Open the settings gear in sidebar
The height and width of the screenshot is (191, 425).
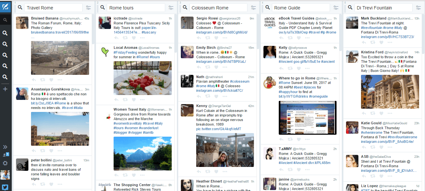tap(5, 163)
